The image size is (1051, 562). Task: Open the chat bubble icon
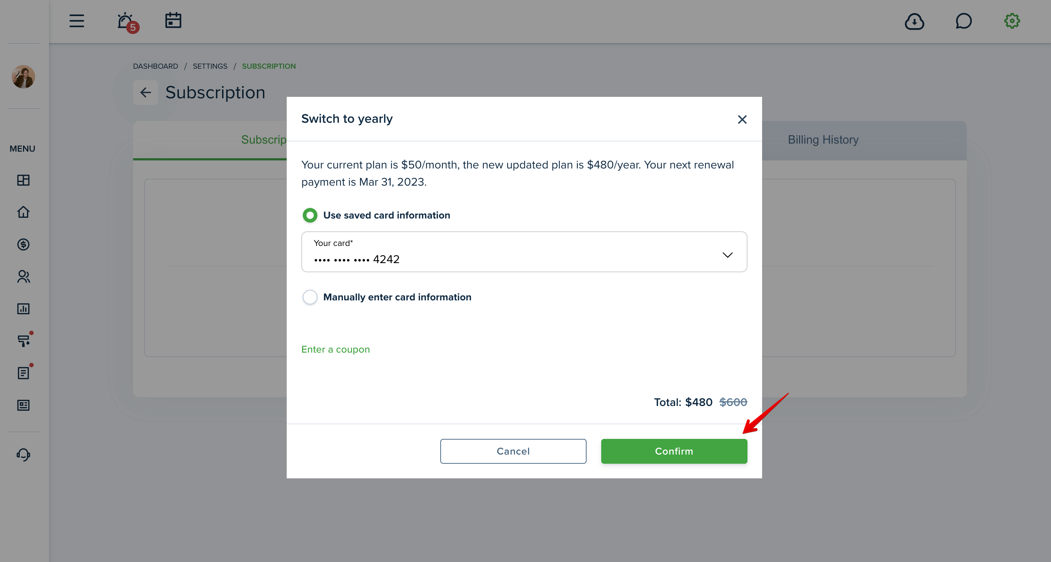click(x=964, y=21)
